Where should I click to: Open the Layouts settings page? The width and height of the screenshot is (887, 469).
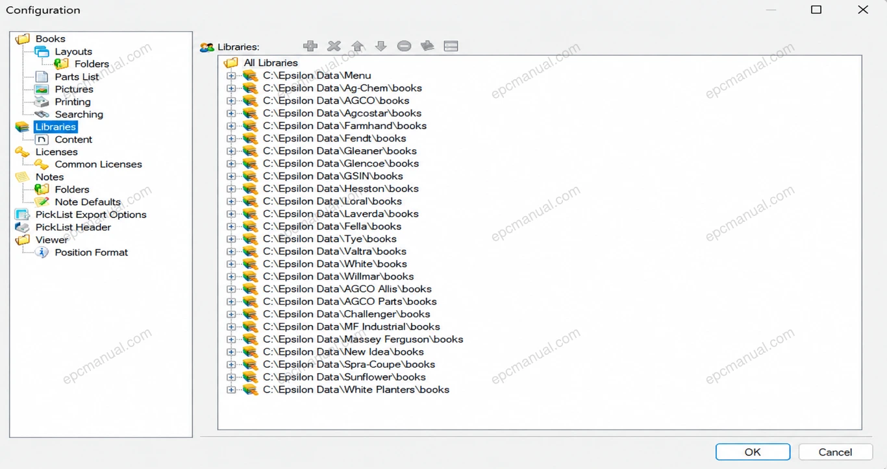click(73, 51)
